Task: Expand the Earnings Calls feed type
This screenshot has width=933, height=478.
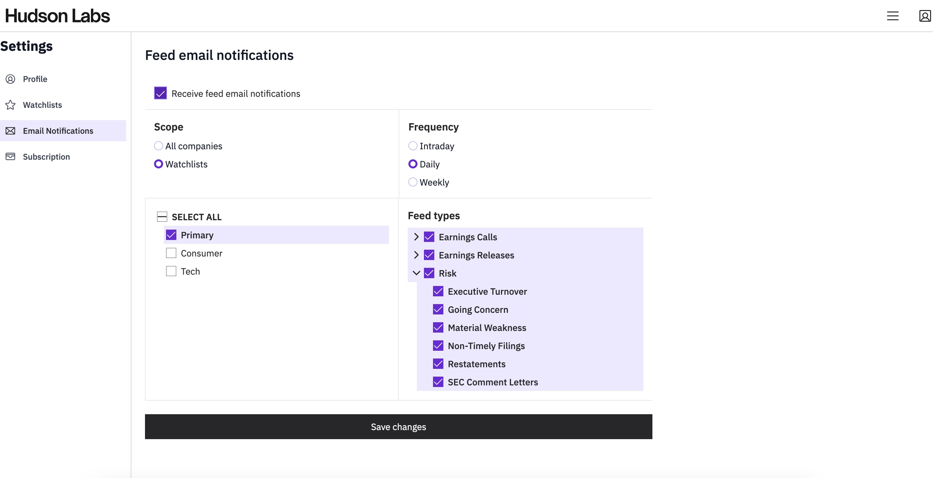Action: pyautogui.click(x=416, y=237)
